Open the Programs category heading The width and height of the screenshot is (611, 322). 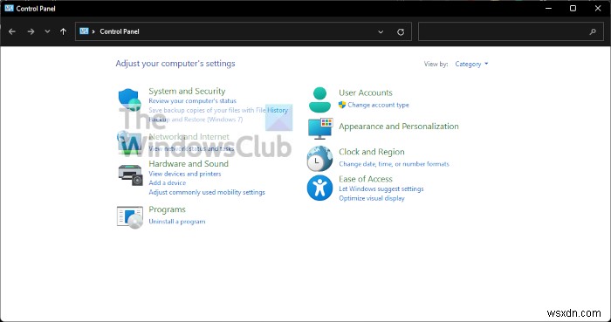pyautogui.click(x=168, y=209)
